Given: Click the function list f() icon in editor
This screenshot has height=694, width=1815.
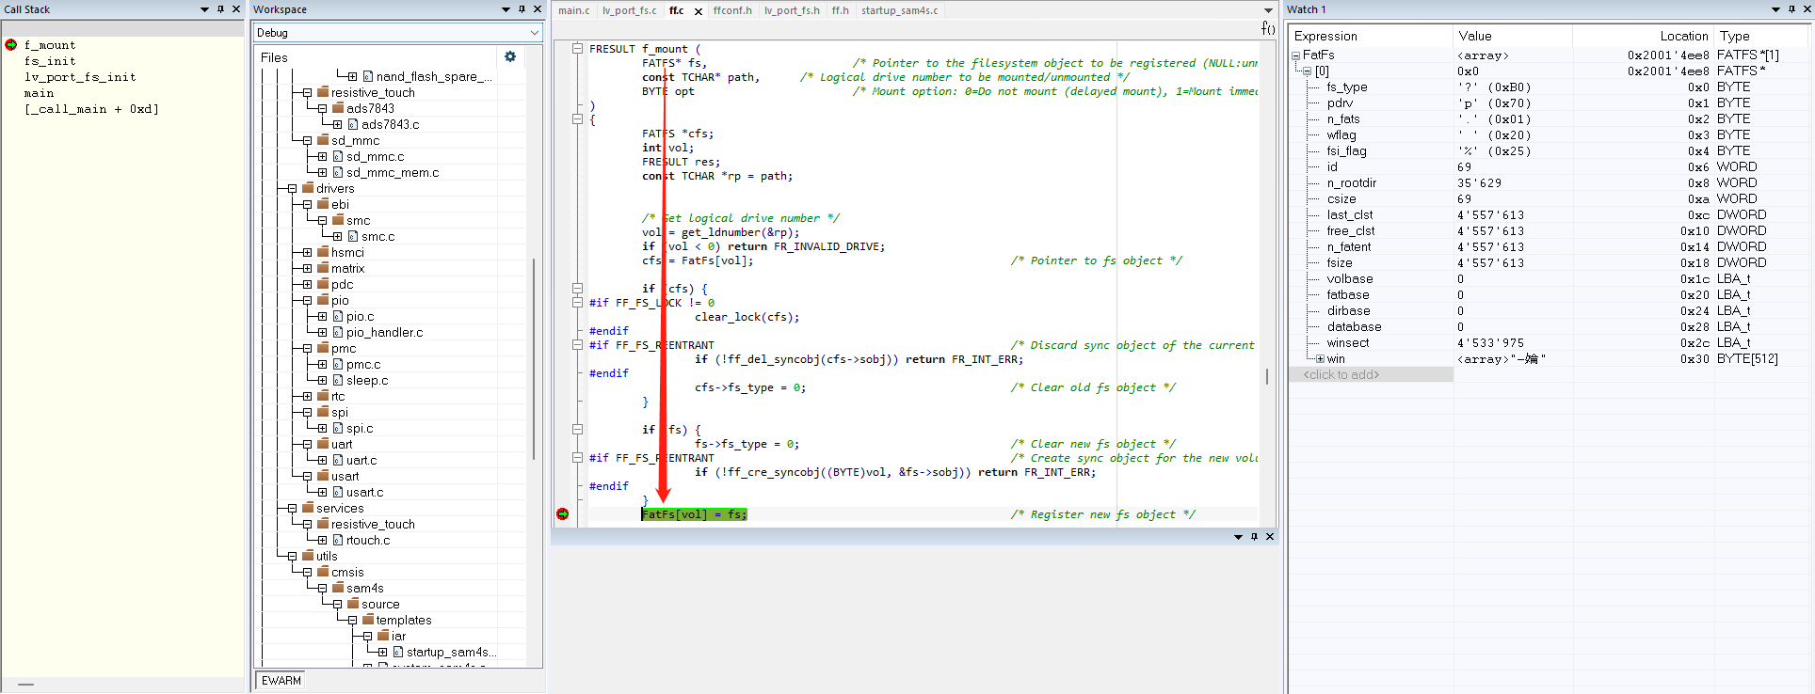Looking at the screenshot, I should point(1268,29).
